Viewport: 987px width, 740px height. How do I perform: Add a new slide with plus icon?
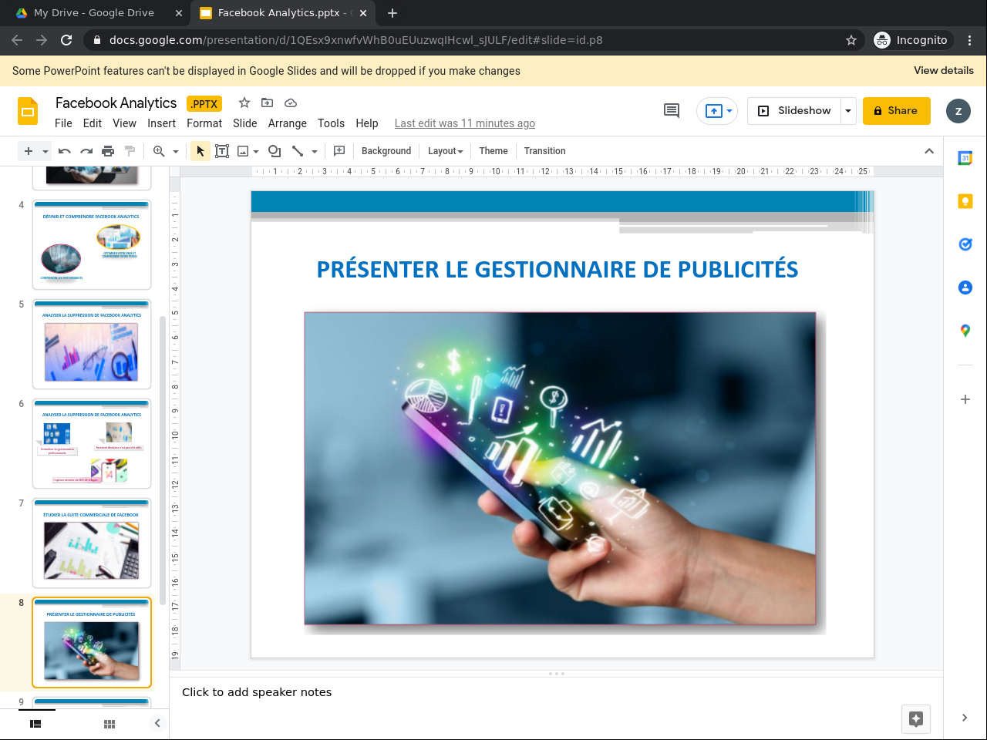(x=29, y=151)
